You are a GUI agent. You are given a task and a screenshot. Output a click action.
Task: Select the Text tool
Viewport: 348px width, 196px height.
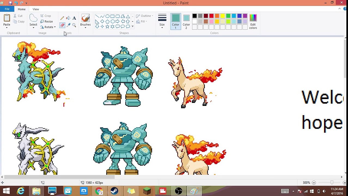pyautogui.click(x=74, y=18)
